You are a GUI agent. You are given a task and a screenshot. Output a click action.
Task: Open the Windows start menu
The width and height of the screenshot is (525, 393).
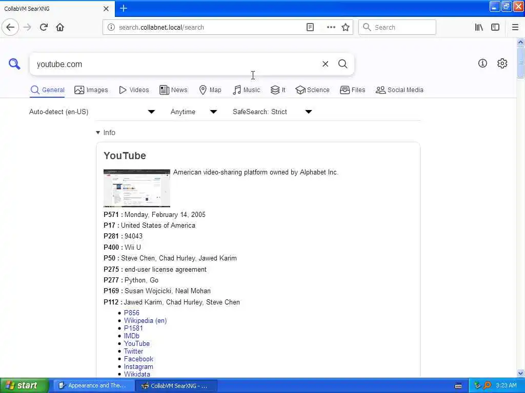pyautogui.click(x=24, y=386)
